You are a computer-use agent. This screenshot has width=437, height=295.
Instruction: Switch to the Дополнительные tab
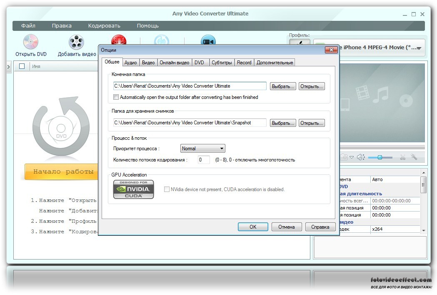pyautogui.click(x=275, y=63)
